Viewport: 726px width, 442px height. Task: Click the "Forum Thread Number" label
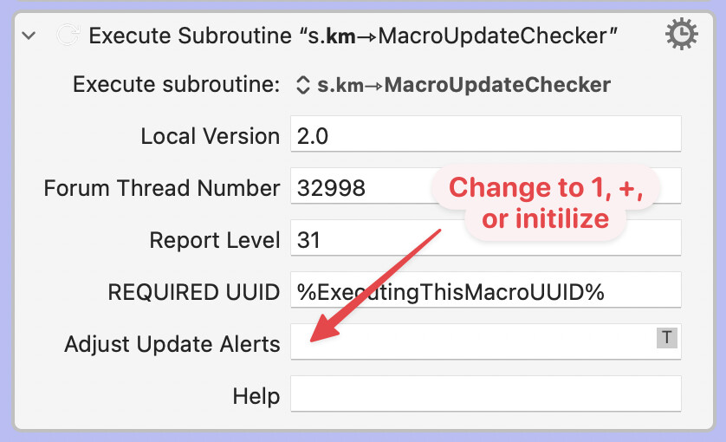tap(161, 188)
